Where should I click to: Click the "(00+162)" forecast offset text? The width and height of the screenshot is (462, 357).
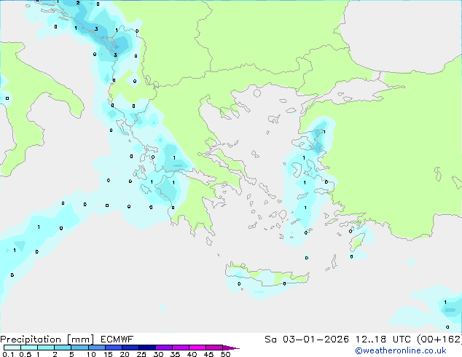click(439, 340)
